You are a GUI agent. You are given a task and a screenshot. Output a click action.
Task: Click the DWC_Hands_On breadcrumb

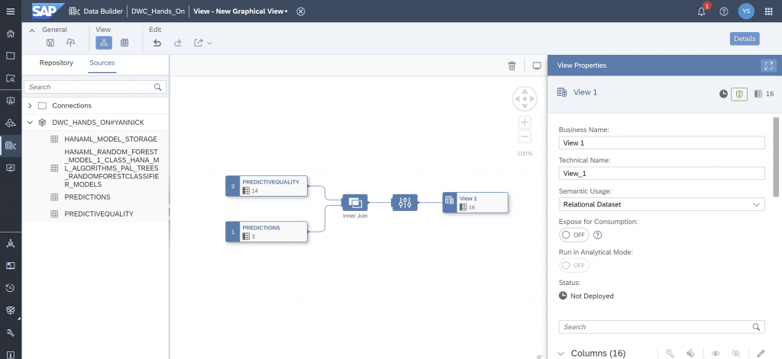coord(158,11)
